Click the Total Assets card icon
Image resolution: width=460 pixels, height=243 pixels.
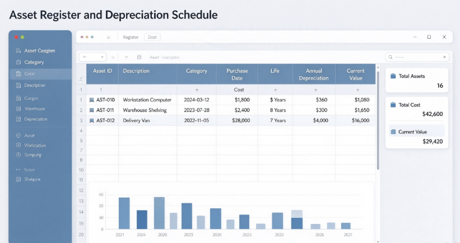pyautogui.click(x=393, y=76)
